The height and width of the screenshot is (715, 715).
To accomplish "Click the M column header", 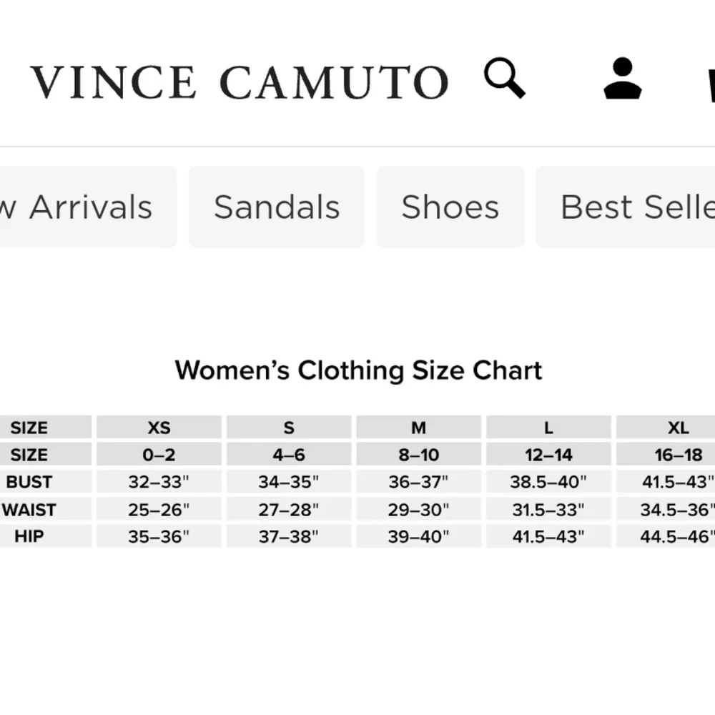I will 418,427.
